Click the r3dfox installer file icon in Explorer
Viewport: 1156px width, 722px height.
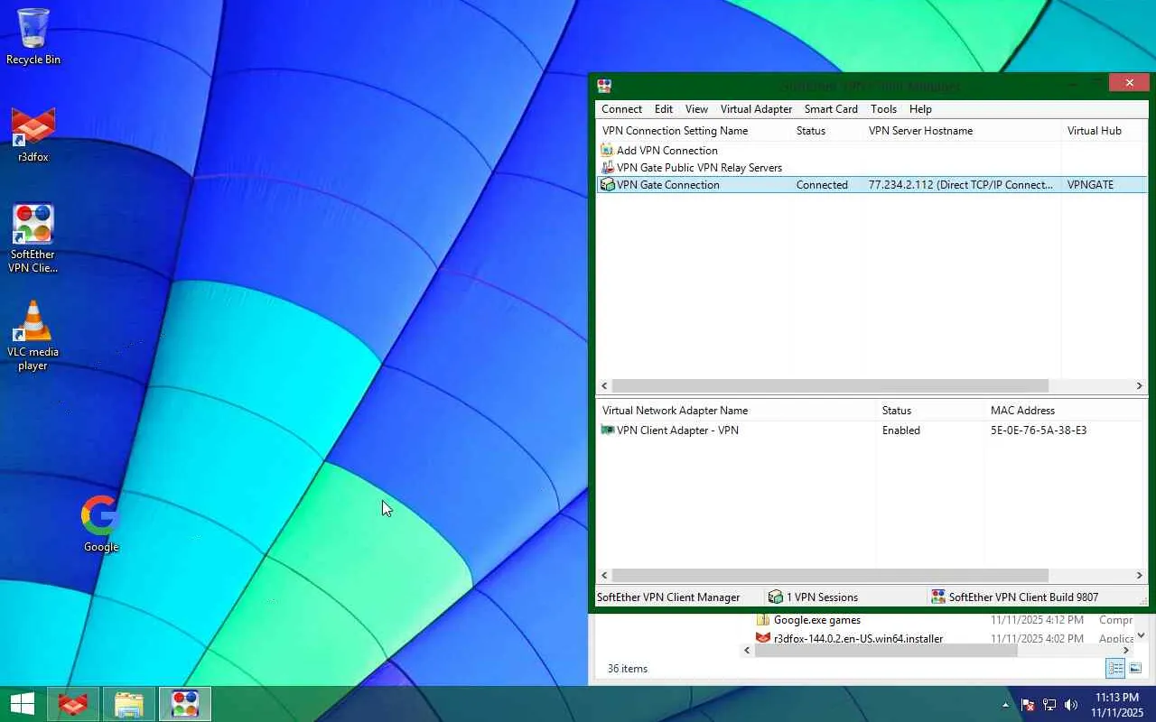point(763,638)
